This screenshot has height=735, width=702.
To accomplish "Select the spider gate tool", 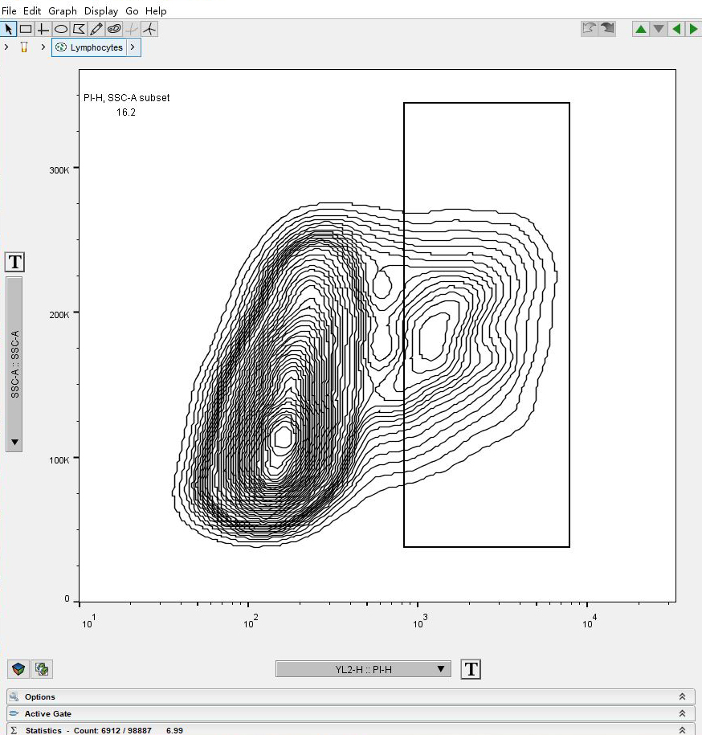I will (x=149, y=29).
